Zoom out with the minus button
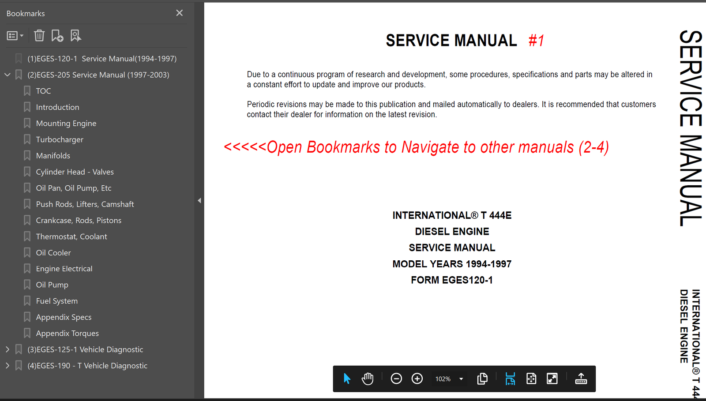 click(396, 379)
